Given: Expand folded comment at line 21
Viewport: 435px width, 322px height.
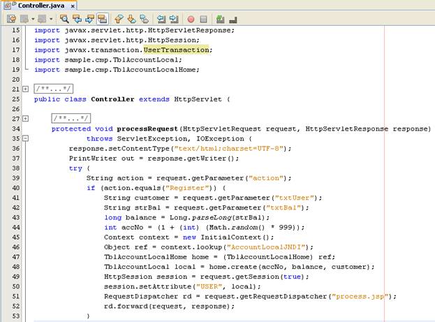Looking at the screenshot, I should pyautogui.click(x=25, y=89).
